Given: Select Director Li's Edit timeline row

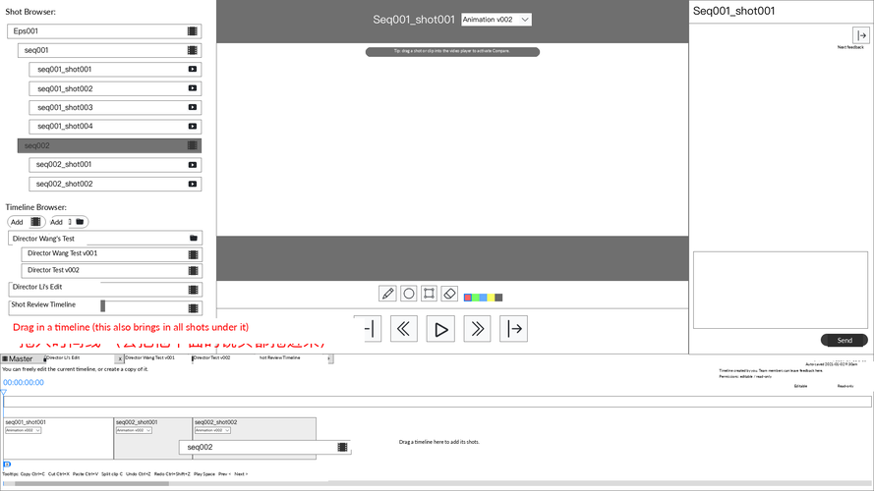Looking at the screenshot, I should tap(105, 289).
